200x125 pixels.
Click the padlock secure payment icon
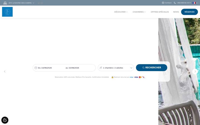pyautogui.click(x=112, y=77)
